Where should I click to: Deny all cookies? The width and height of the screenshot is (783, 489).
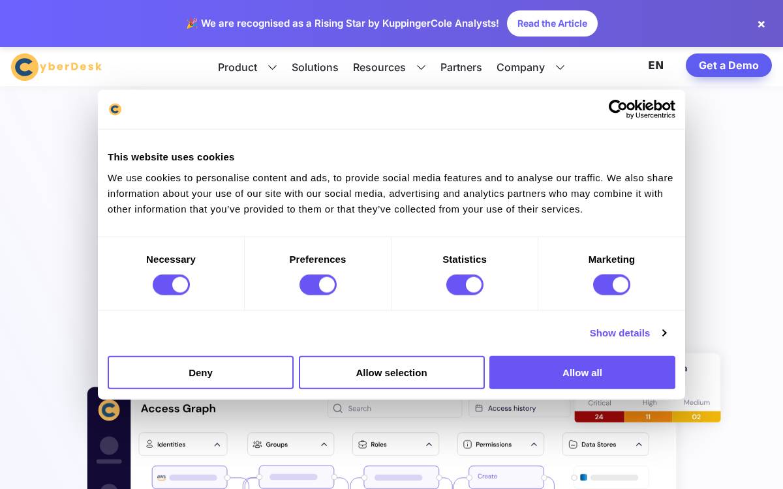coord(200,372)
